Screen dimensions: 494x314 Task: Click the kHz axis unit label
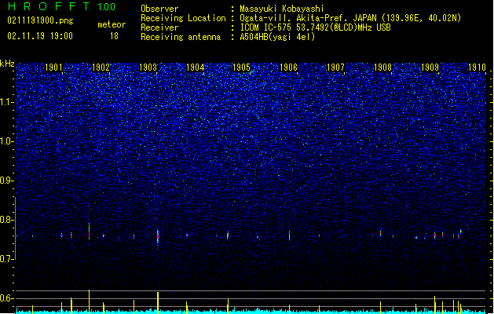7,64
